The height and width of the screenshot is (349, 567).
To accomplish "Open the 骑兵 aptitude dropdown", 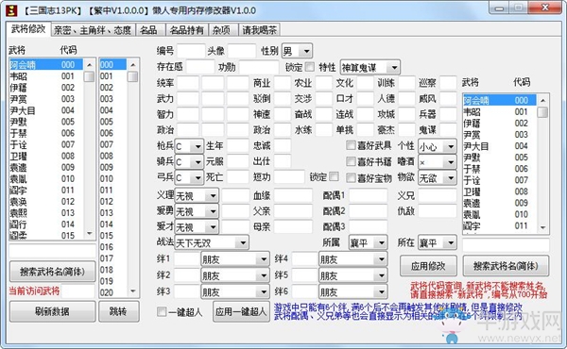I will coord(189,162).
